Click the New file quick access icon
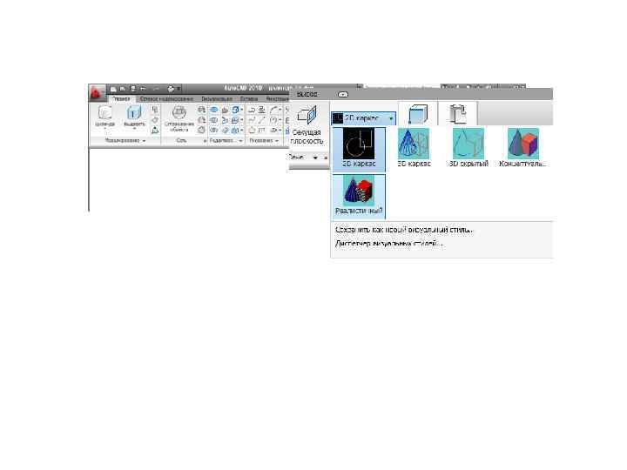 (113, 89)
